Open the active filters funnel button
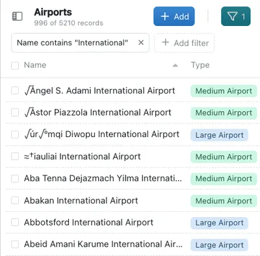260x256 pixels. click(x=236, y=16)
